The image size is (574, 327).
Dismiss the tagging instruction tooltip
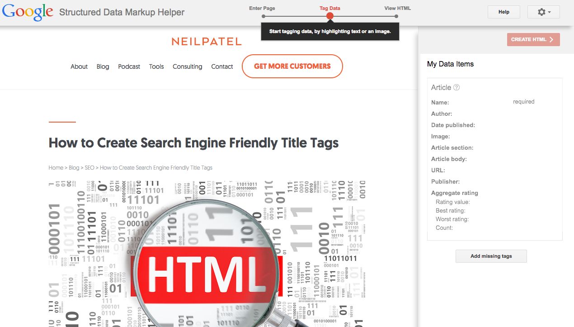330,32
